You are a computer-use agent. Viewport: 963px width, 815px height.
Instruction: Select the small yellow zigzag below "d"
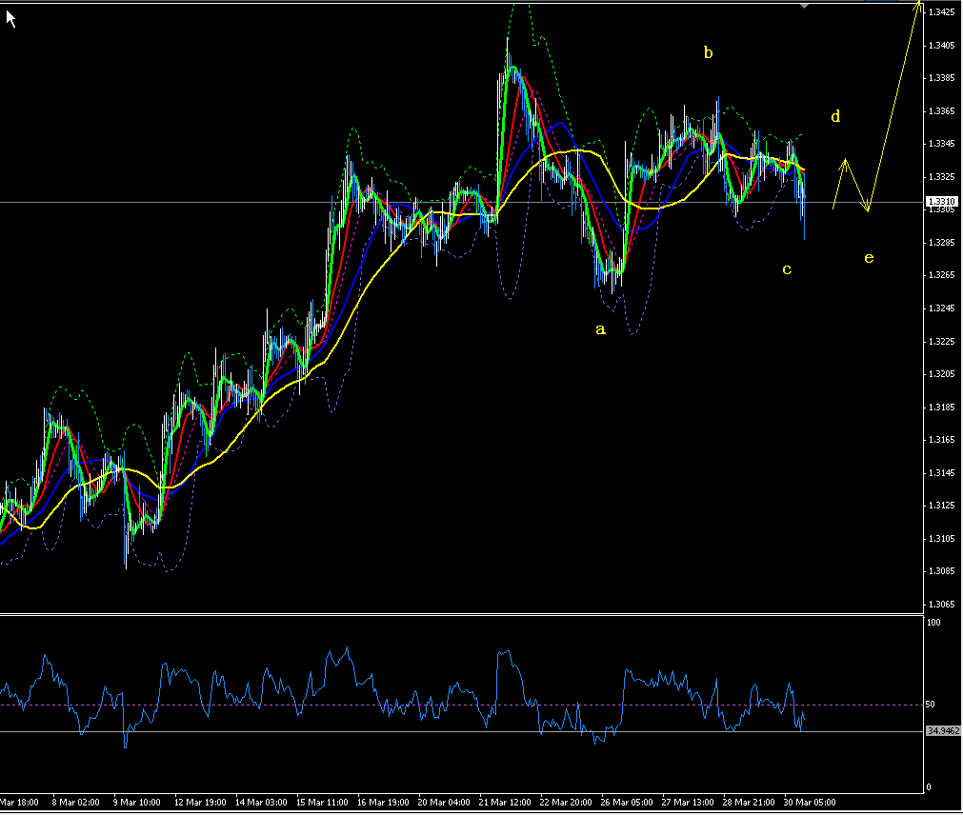(838, 181)
